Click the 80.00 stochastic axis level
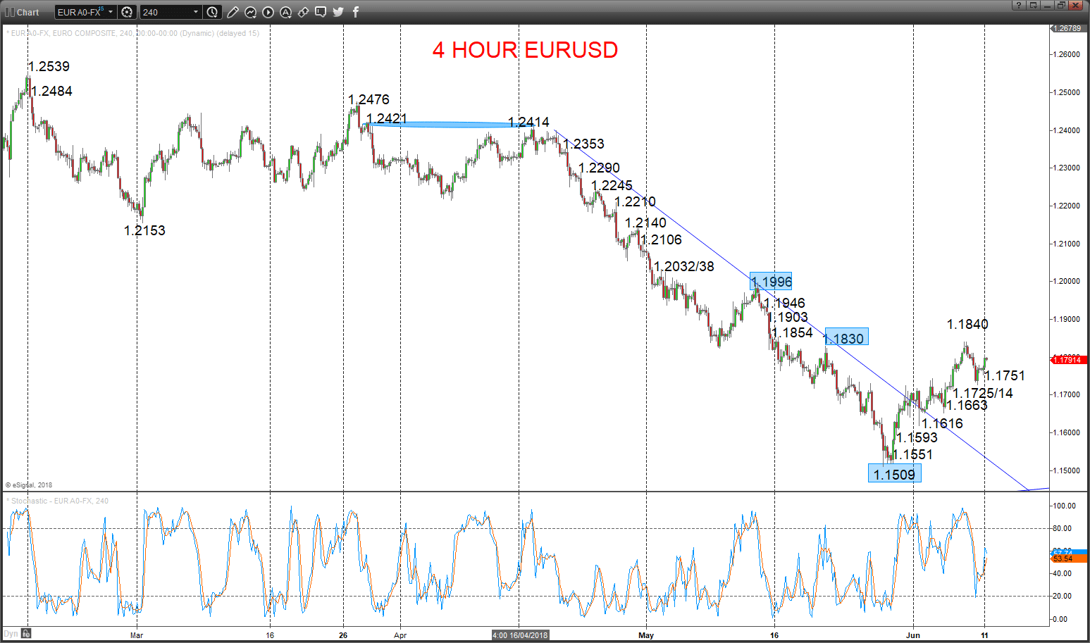 pyautogui.click(x=1062, y=528)
